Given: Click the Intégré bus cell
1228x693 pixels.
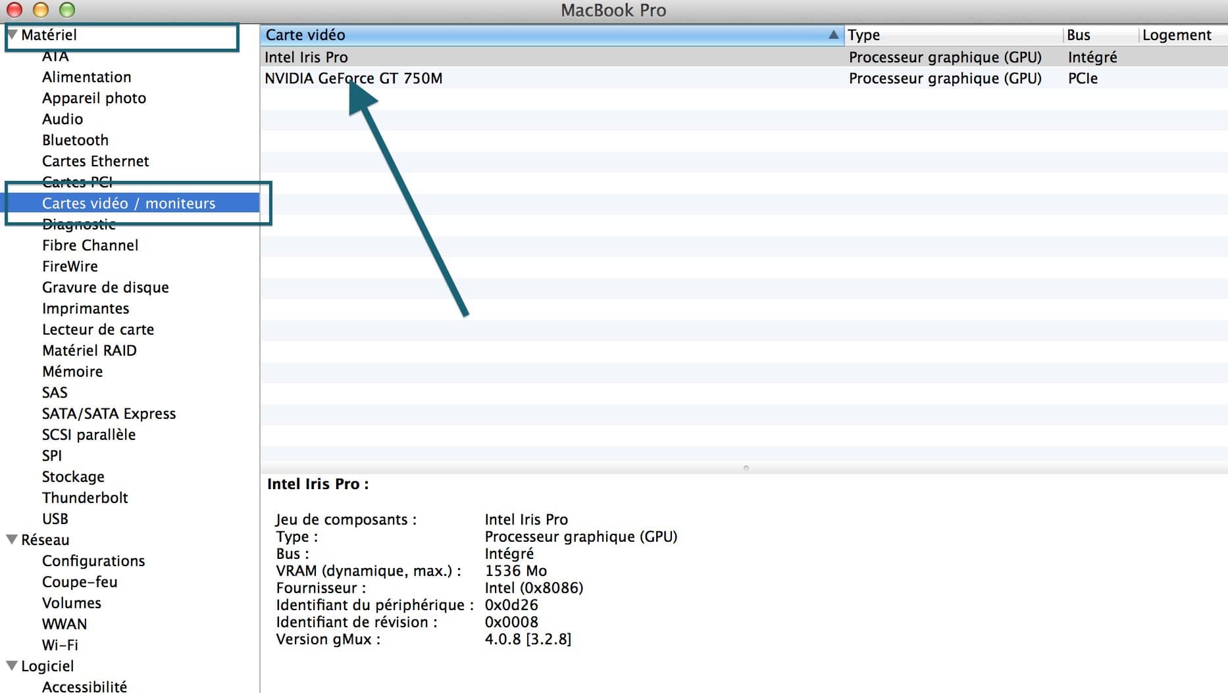Looking at the screenshot, I should click(x=1092, y=57).
